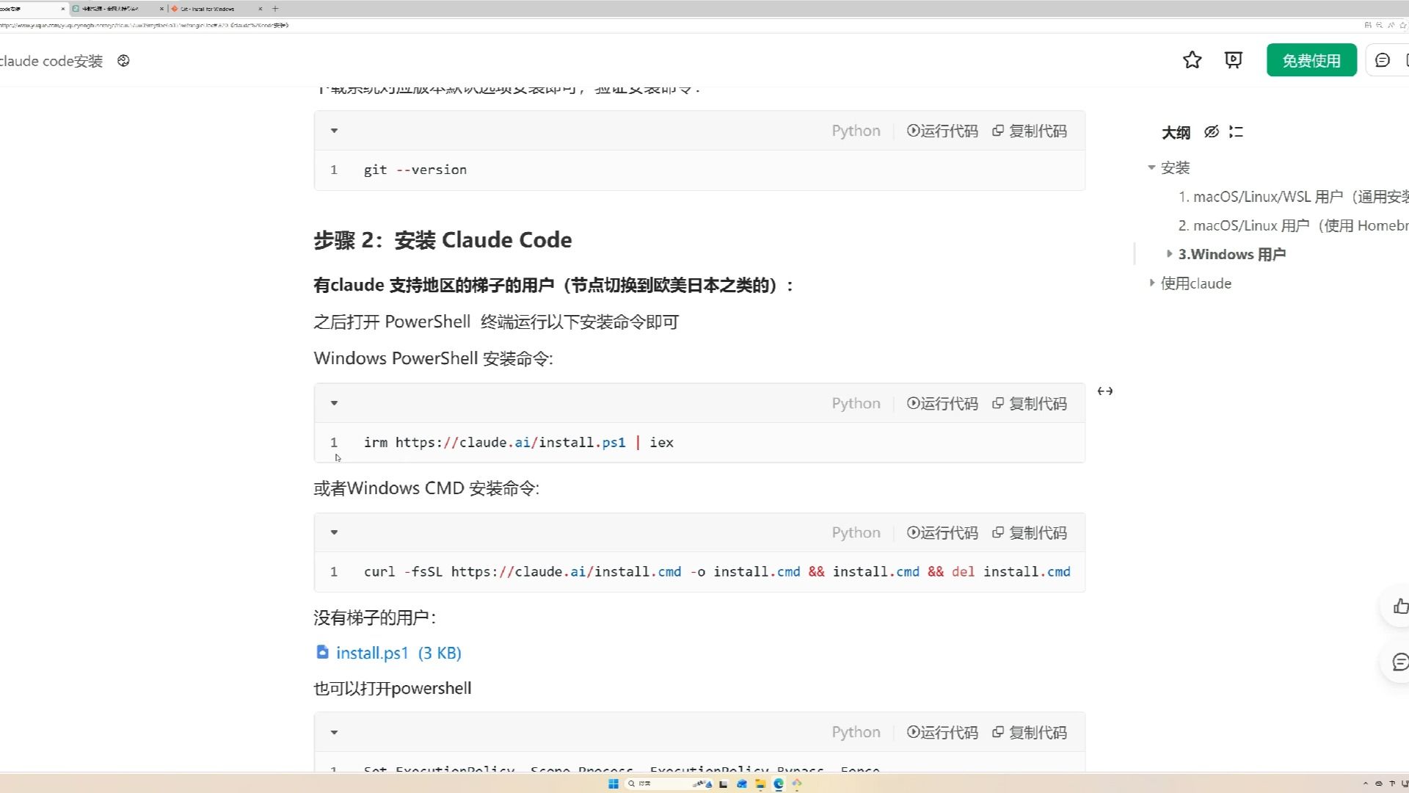Screen dimensions: 1409x793
Task: Click the green 免费使用 button
Action: point(1311,60)
